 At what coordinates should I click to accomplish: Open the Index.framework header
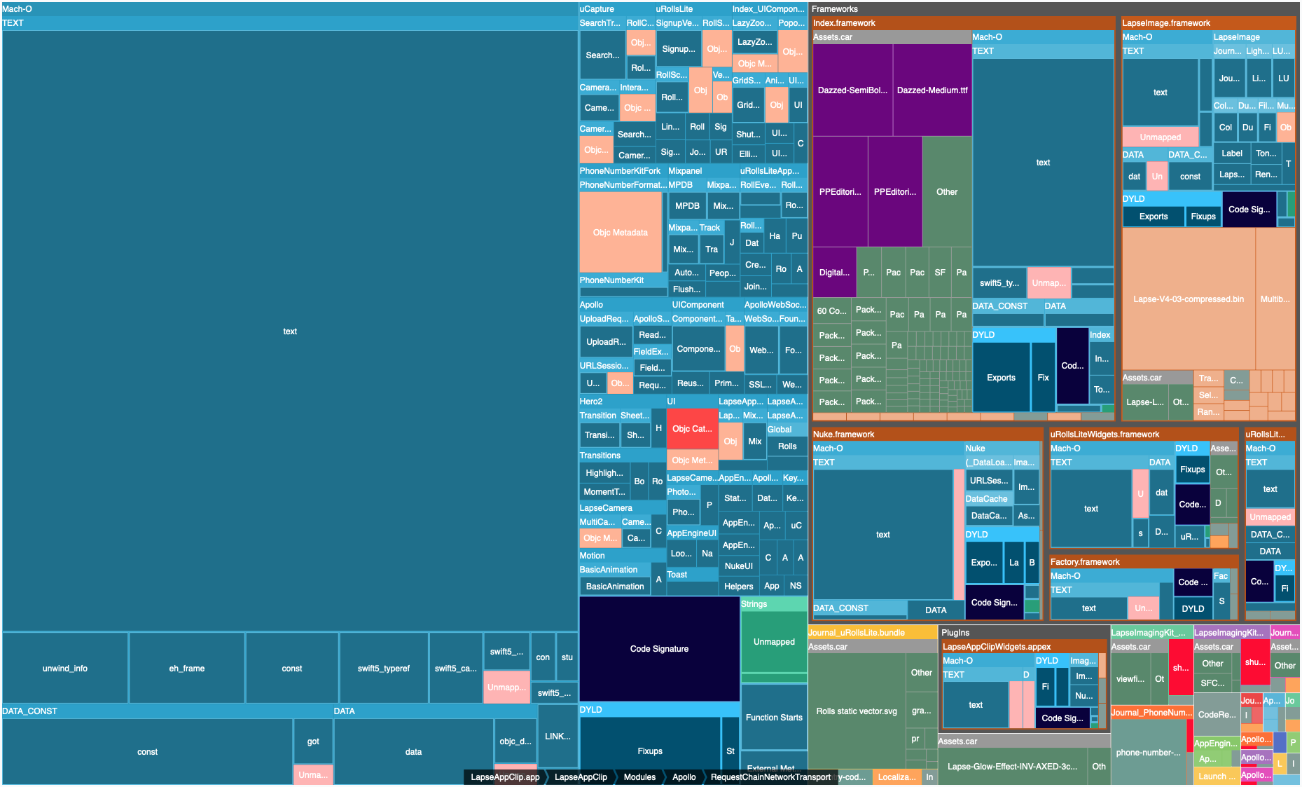[x=963, y=23]
